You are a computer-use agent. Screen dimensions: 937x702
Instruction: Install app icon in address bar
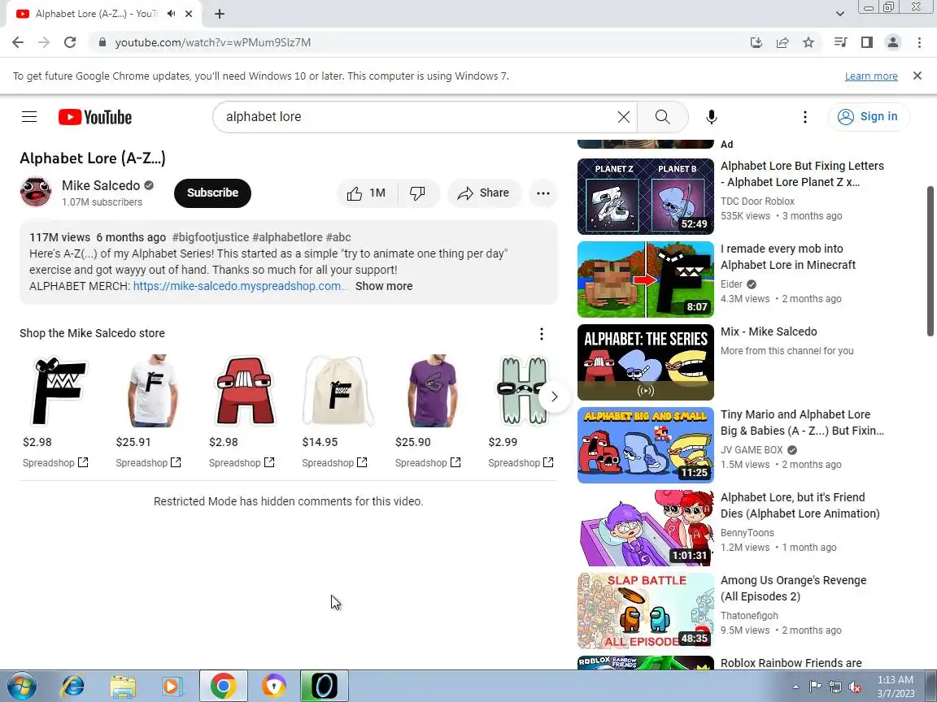coord(756,42)
